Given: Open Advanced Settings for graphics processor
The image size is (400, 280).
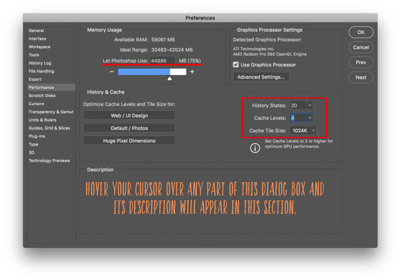Looking at the screenshot, I should pyautogui.click(x=261, y=77).
